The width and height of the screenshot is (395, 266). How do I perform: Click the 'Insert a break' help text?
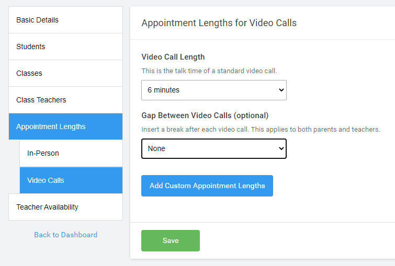click(x=261, y=129)
